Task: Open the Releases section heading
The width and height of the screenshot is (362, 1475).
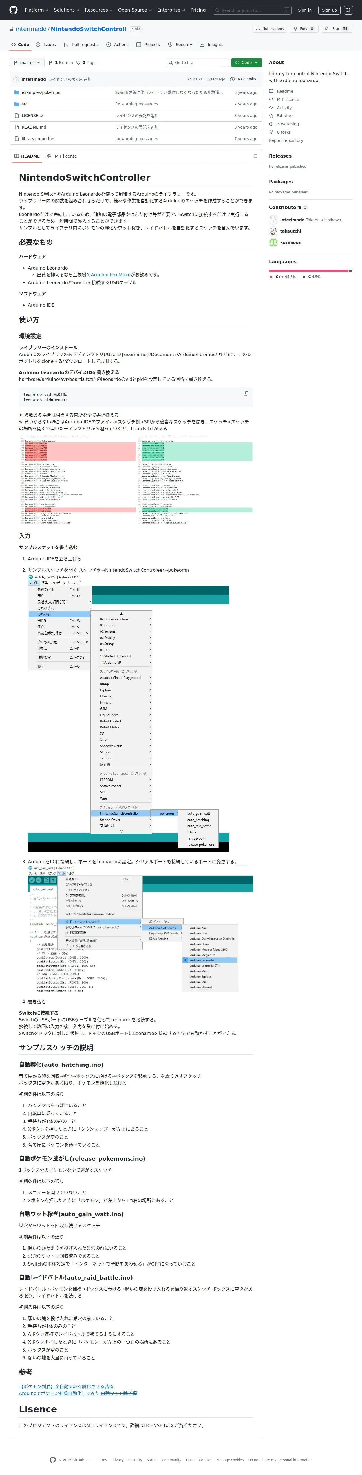Action: coord(280,156)
